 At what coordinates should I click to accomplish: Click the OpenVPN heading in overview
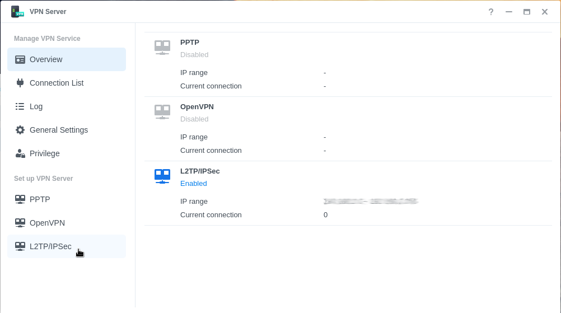[197, 107]
